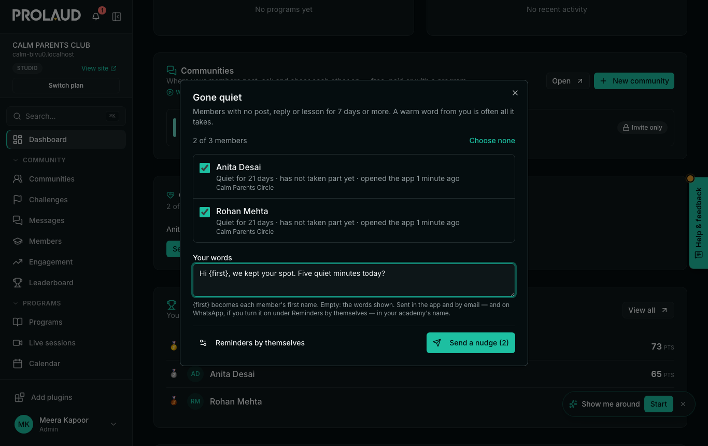Click the Communities people icon
708x446 pixels.
(18, 179)
